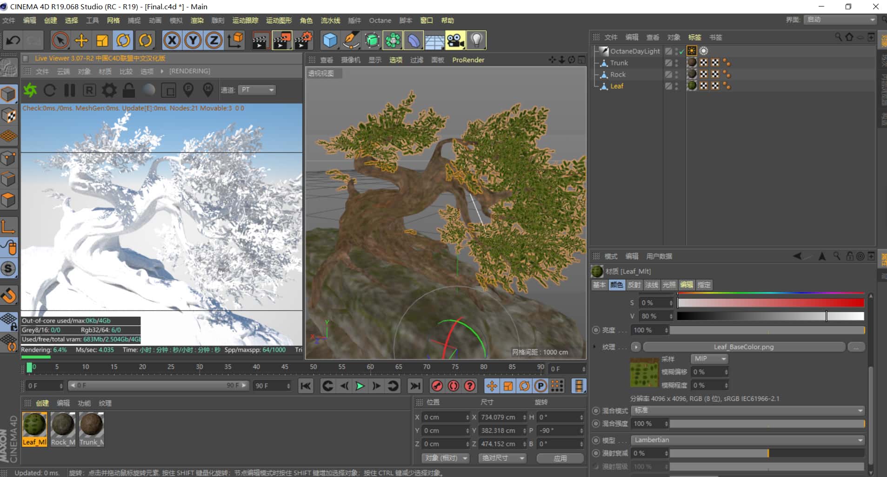Image resolution: width=887 pixels, height=477 pixels.
Task: Jump to the timeline end
Action: (415, 386)
